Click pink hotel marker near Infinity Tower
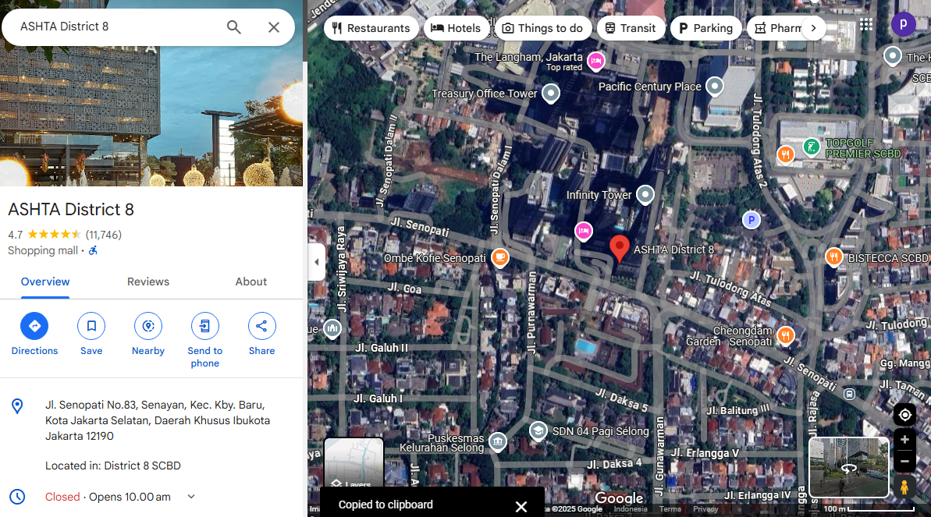 click(x=584, y=231)
